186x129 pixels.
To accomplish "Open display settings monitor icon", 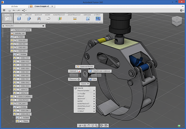I will coord(101,125).
